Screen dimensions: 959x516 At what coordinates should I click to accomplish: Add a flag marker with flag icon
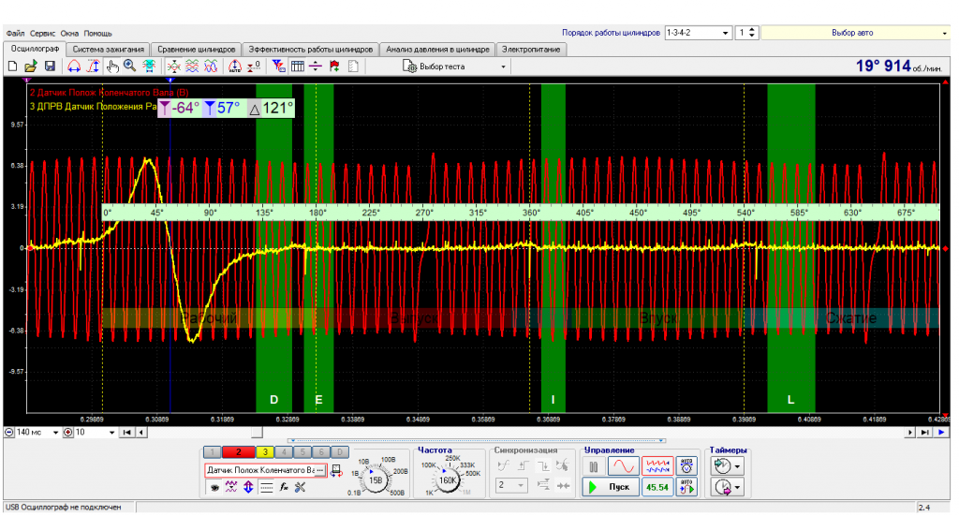tap(334, 66)
